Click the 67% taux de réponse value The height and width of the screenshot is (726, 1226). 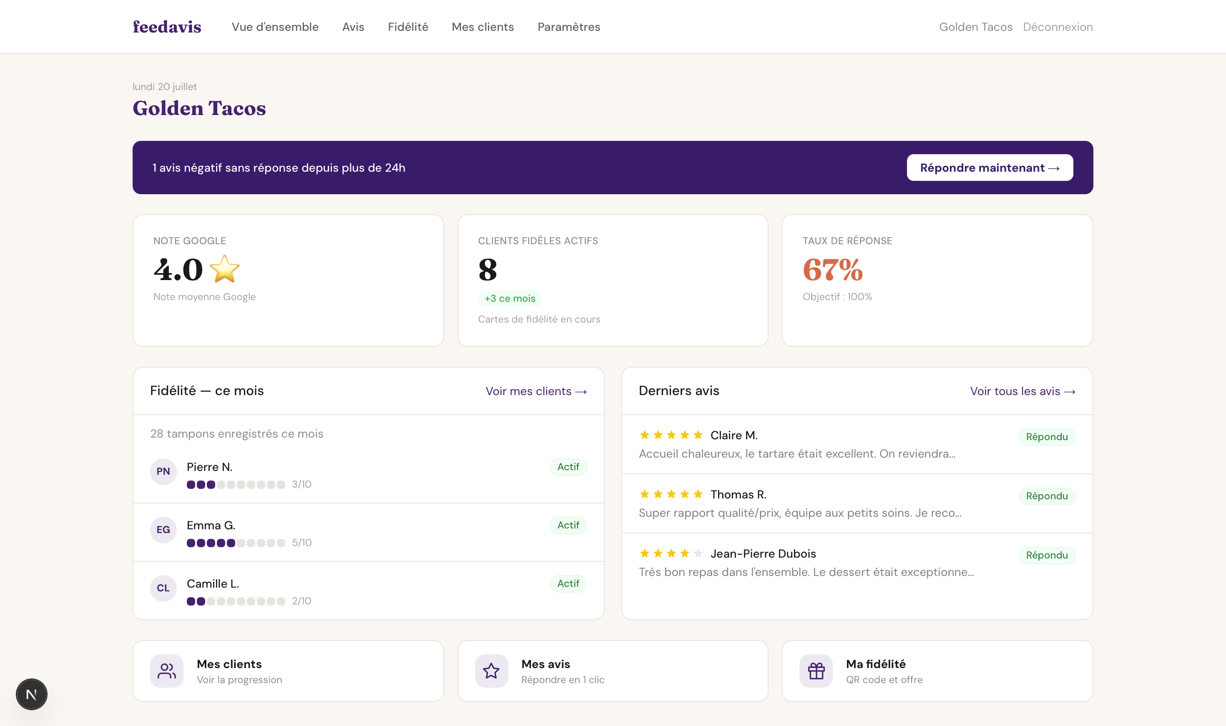coord(832,270)
